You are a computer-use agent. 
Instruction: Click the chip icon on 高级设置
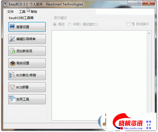click(13, 63)
